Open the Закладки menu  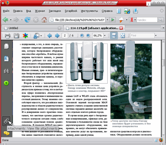click(x=55, y=11)
